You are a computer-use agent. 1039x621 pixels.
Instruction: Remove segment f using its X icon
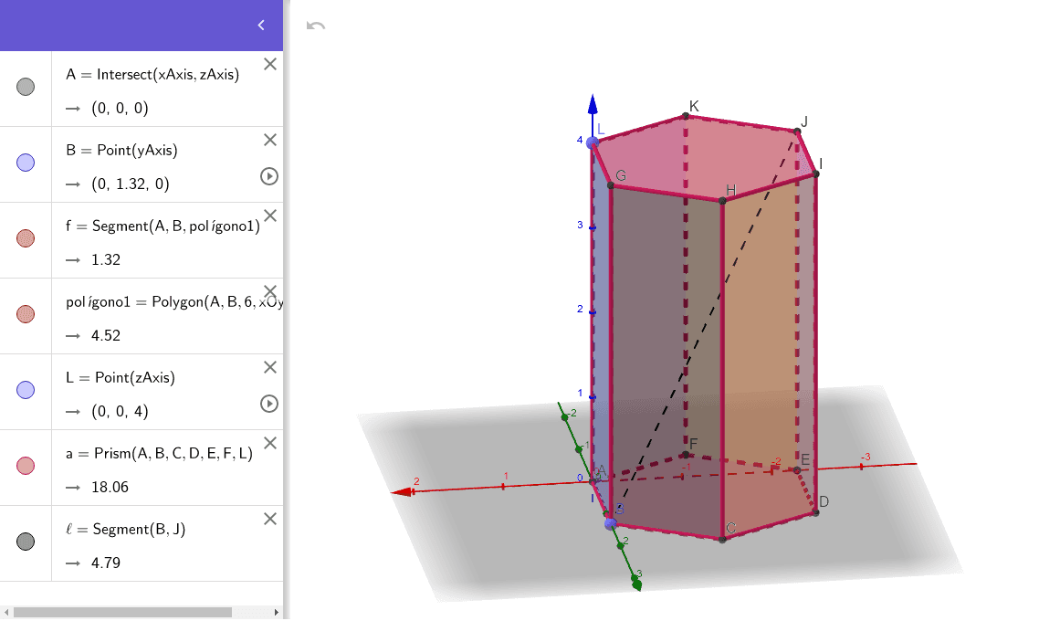coord(269,216)
